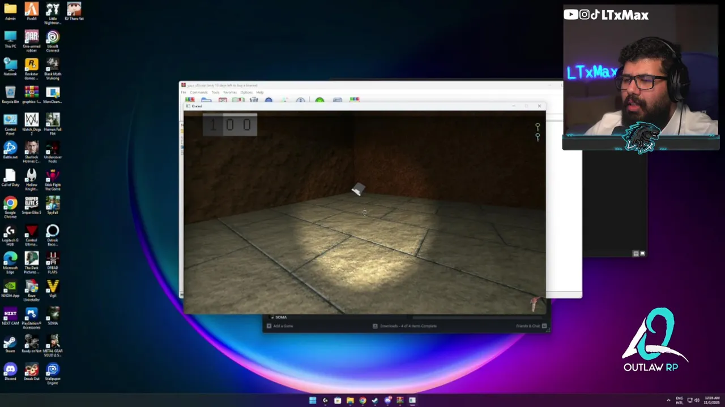Image resolution: width=725 pixels, height=407 pixels.
Task: Open Friends & Chat in Steam
Action: coord(531,326)
